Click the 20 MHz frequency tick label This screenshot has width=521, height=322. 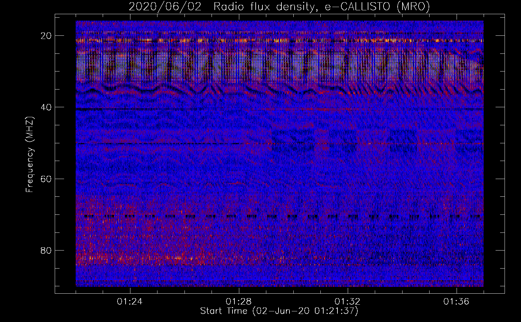pyautogui.click(x=46, y=36)
